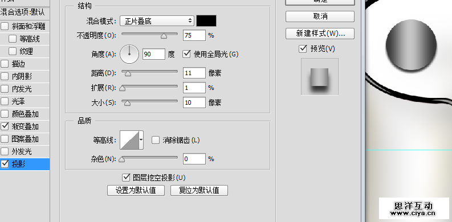This screenshot has width=452, height=222.
Task: Click the 新建样式(W)... button
Action: (x=320, y=34)
